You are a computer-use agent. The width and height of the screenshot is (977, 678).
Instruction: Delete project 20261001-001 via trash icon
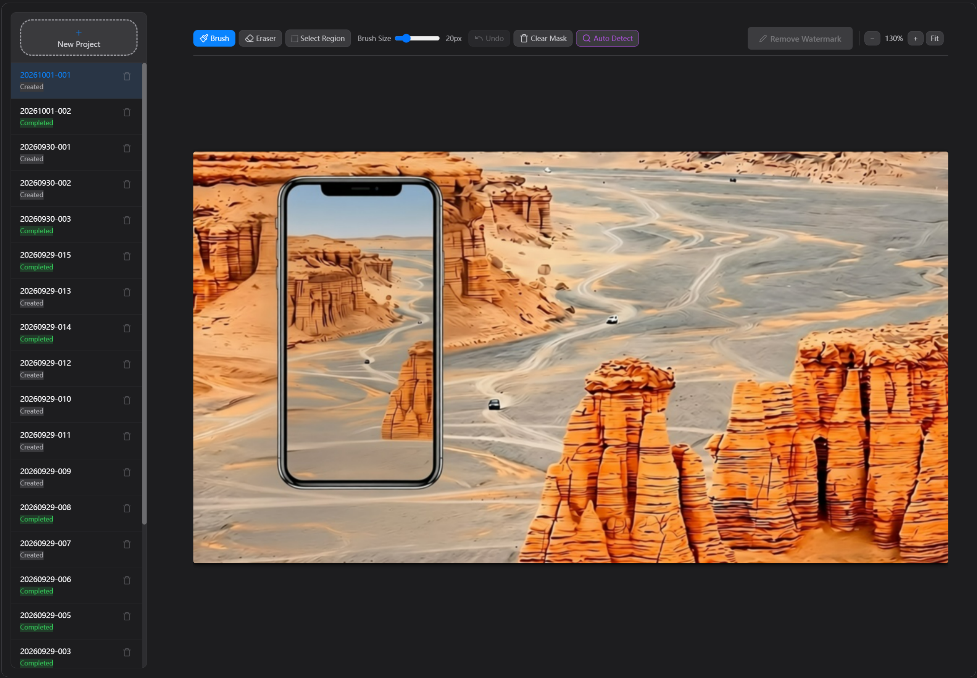[x=127, y=76]
